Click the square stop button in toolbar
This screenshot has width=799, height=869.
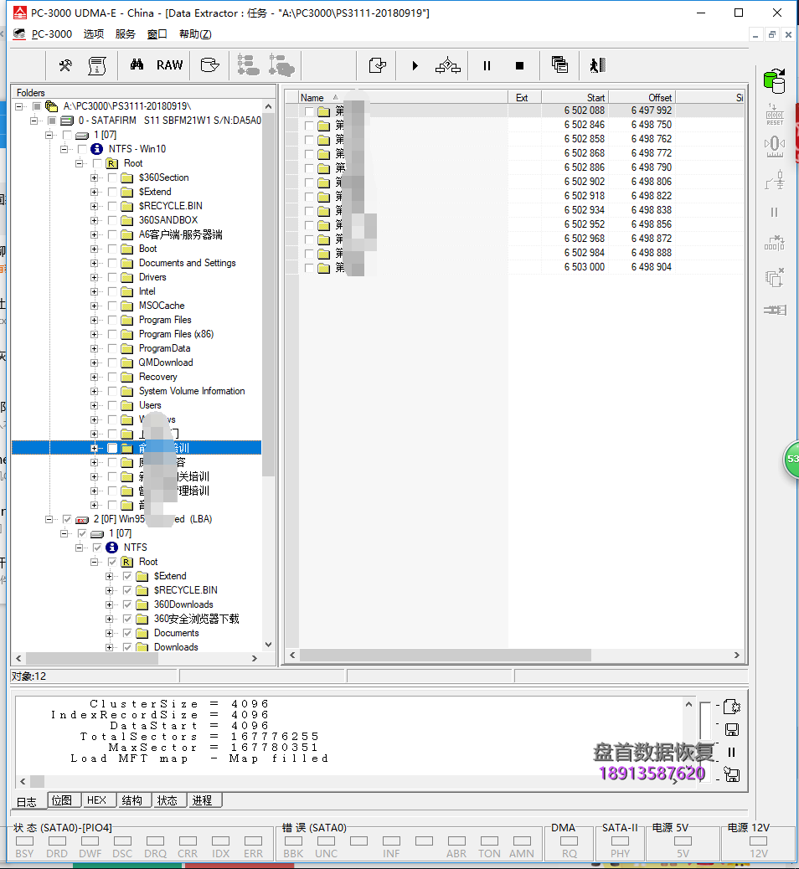pyautogui.click(x=519, y=65)
